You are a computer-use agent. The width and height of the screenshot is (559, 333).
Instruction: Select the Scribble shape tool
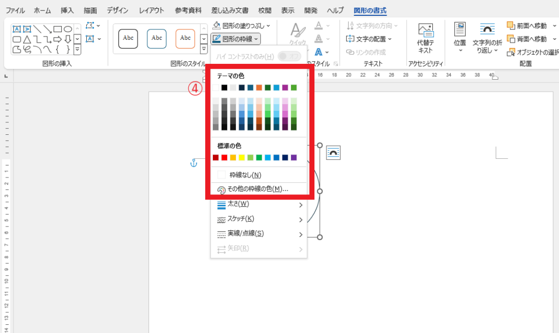click(x=27, y=49)
